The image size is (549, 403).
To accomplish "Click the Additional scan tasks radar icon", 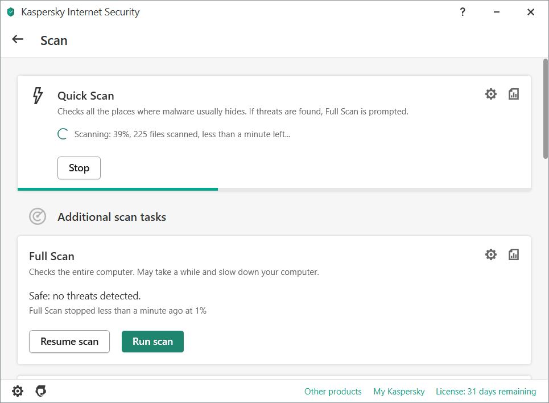I will [38, 216].
